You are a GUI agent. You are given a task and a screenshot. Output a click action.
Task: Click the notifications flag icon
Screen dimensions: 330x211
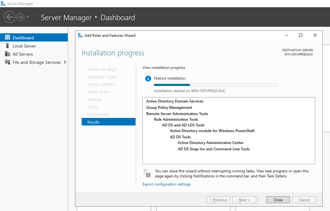click(x=147, y=173)
